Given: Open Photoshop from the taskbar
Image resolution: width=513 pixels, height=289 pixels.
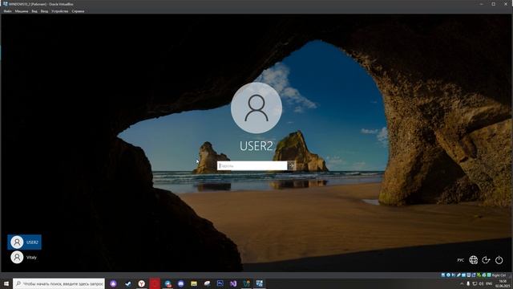Looking at the screenshot, I should [220, 283].
